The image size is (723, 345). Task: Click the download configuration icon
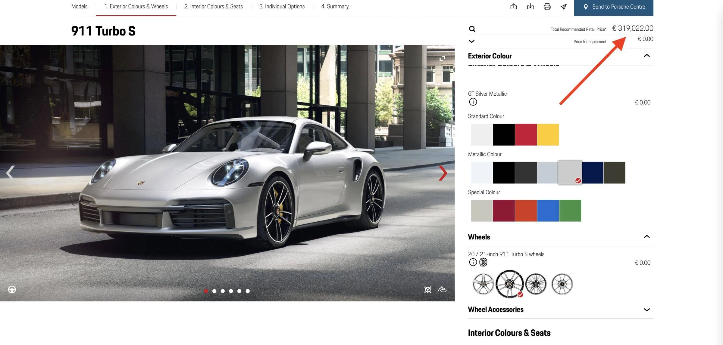pyautogui.click(x=530, y=7)
